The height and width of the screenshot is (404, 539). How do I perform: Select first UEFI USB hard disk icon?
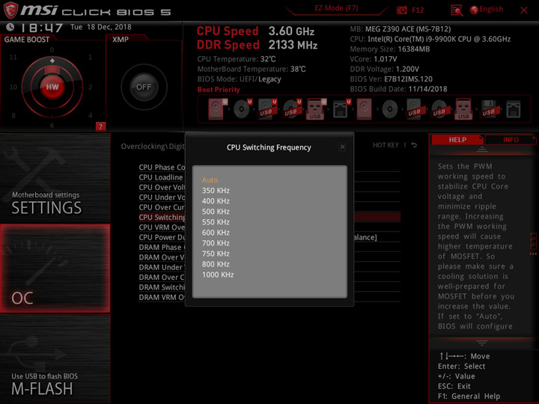pyautogui.click(x=267, y=109)
